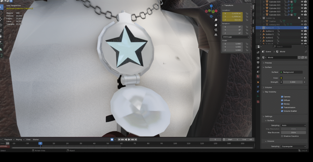Uncheck the Camera ray visibility checkbox
This screenshot has width=313, height=162.
282,97
